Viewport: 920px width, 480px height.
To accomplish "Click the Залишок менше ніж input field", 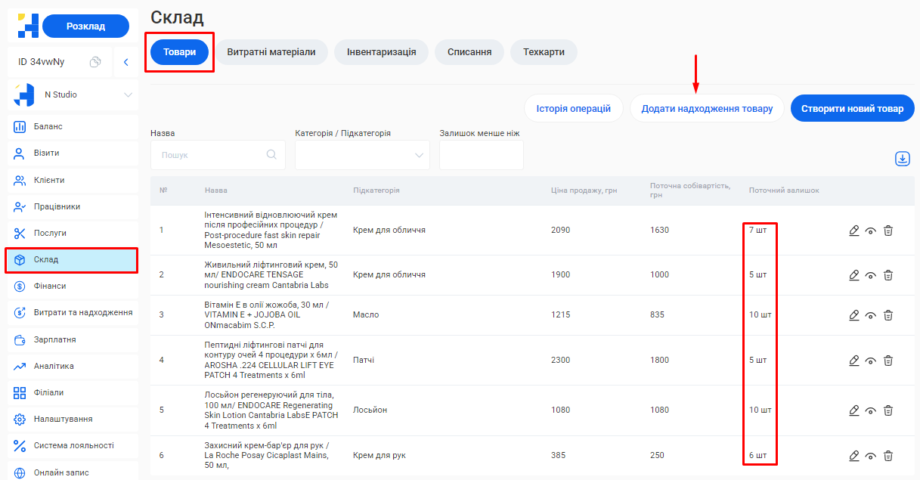I will (x=481, y=155).
